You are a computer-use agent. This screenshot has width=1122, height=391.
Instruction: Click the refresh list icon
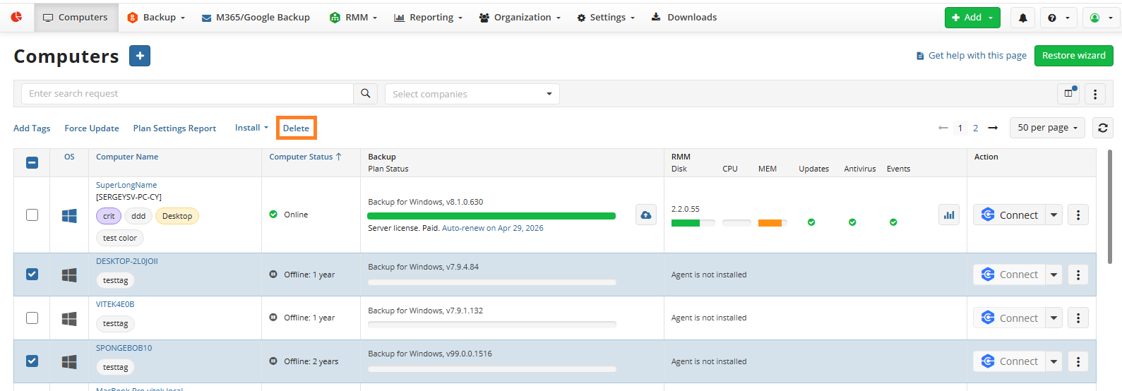click(x=1102, y=128)
